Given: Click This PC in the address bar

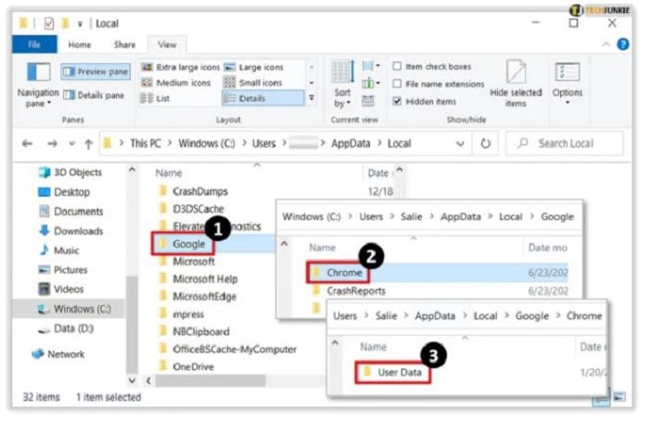Looking at the screenshot, I should tap(146, 143).
